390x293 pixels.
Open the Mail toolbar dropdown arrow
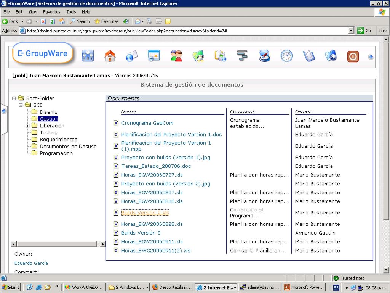pyautogui.click(x=142, y=21)
